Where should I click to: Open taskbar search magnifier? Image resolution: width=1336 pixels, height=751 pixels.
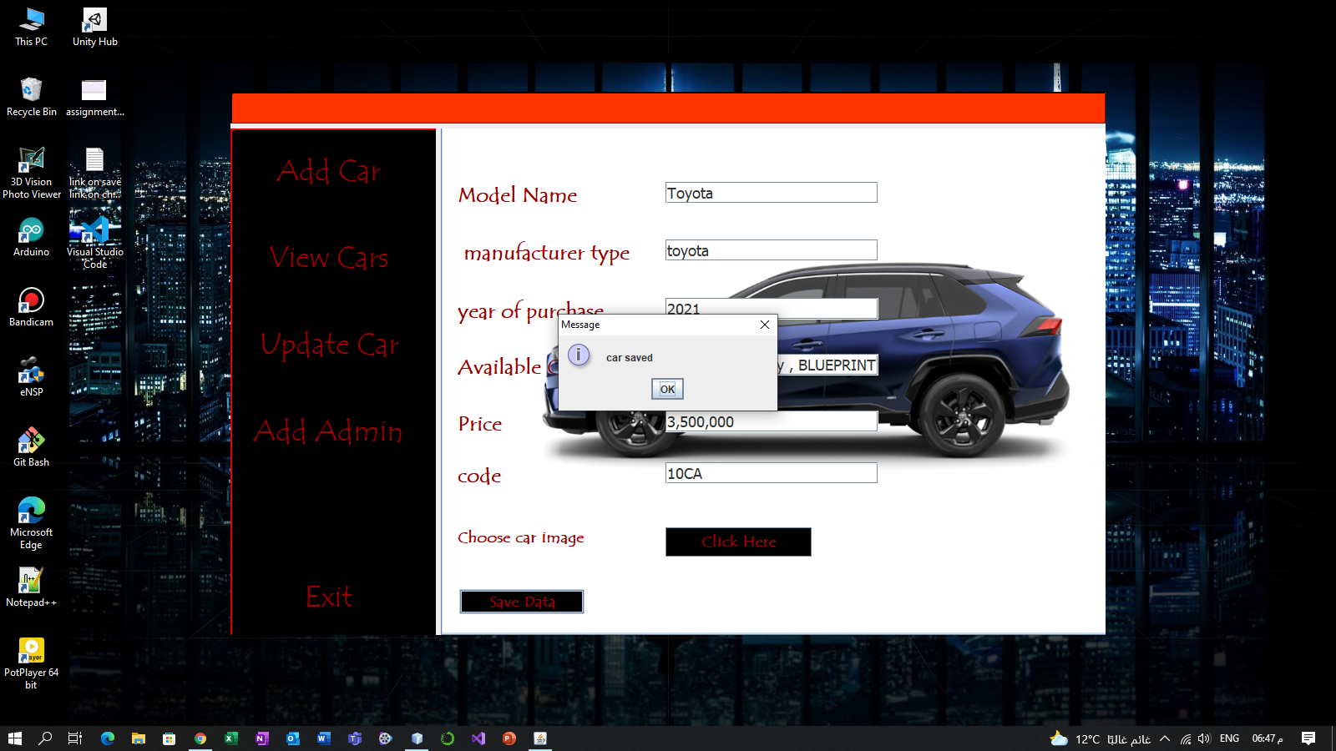(45, 738)
